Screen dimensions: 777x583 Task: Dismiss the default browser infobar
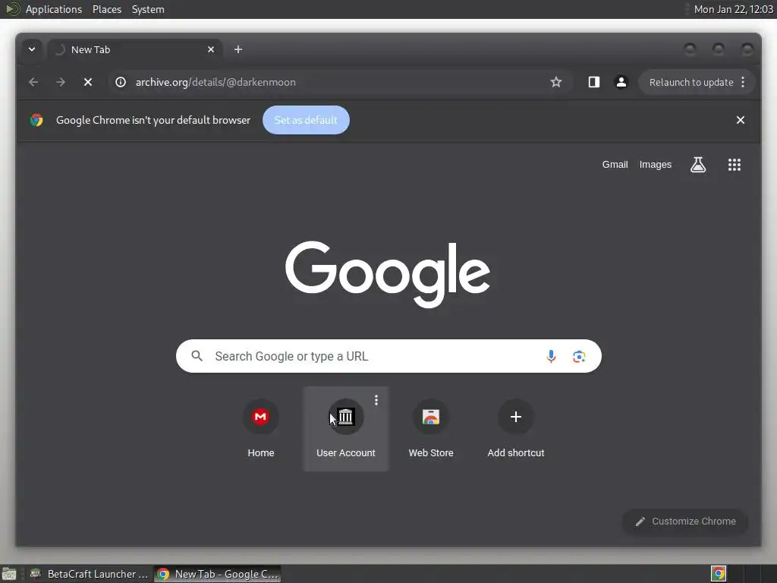tap(741, 120)
